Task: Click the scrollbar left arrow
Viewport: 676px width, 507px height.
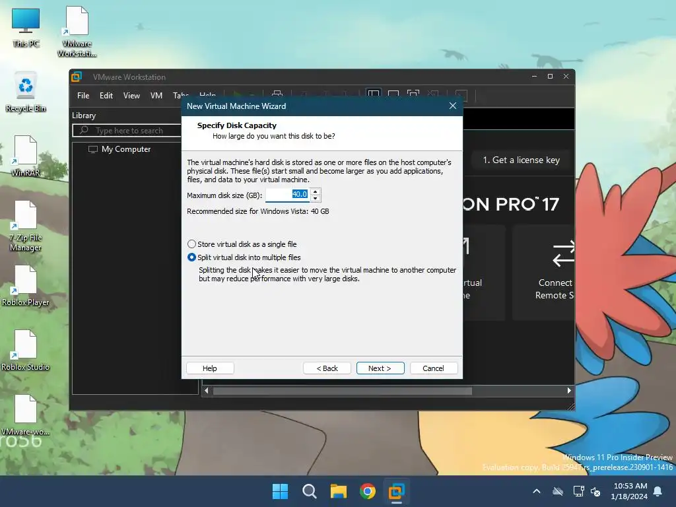Action: (x=207, y=391)
